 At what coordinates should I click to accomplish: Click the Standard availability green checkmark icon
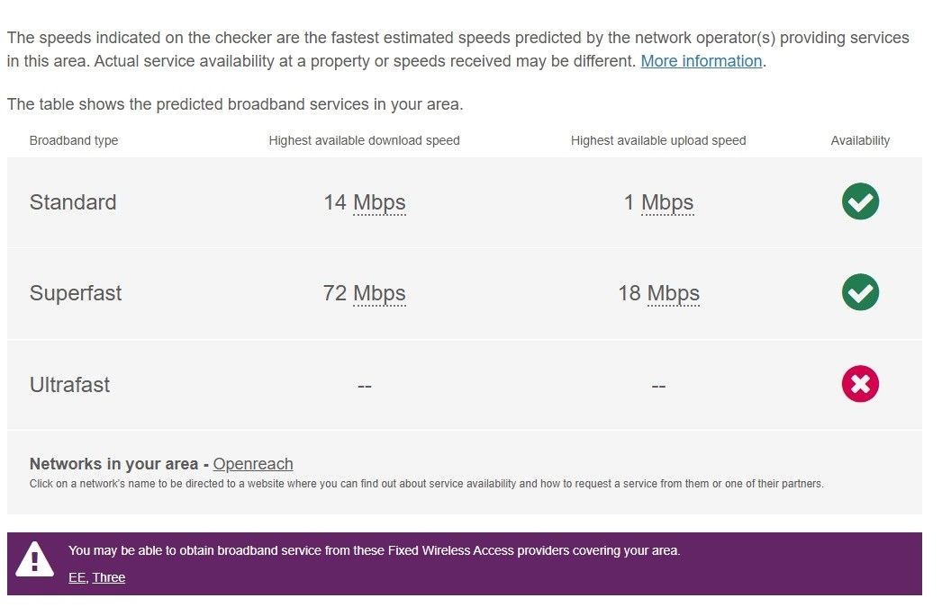tap(860, 201)
